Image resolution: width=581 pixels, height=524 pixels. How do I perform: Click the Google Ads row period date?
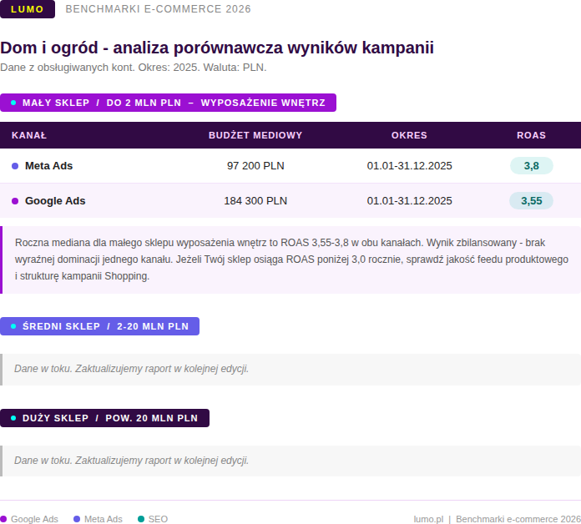pyautogui.click(x=409, y=201)
